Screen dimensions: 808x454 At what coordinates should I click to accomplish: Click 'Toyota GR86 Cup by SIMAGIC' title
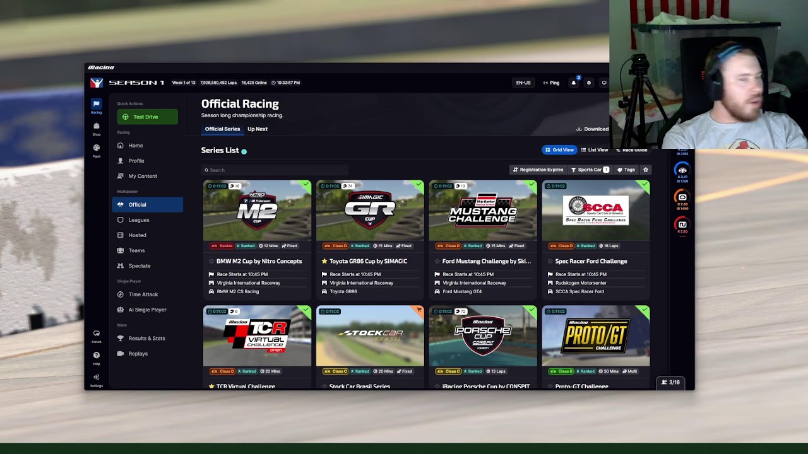pyautogui.click(x=368, y=261)
